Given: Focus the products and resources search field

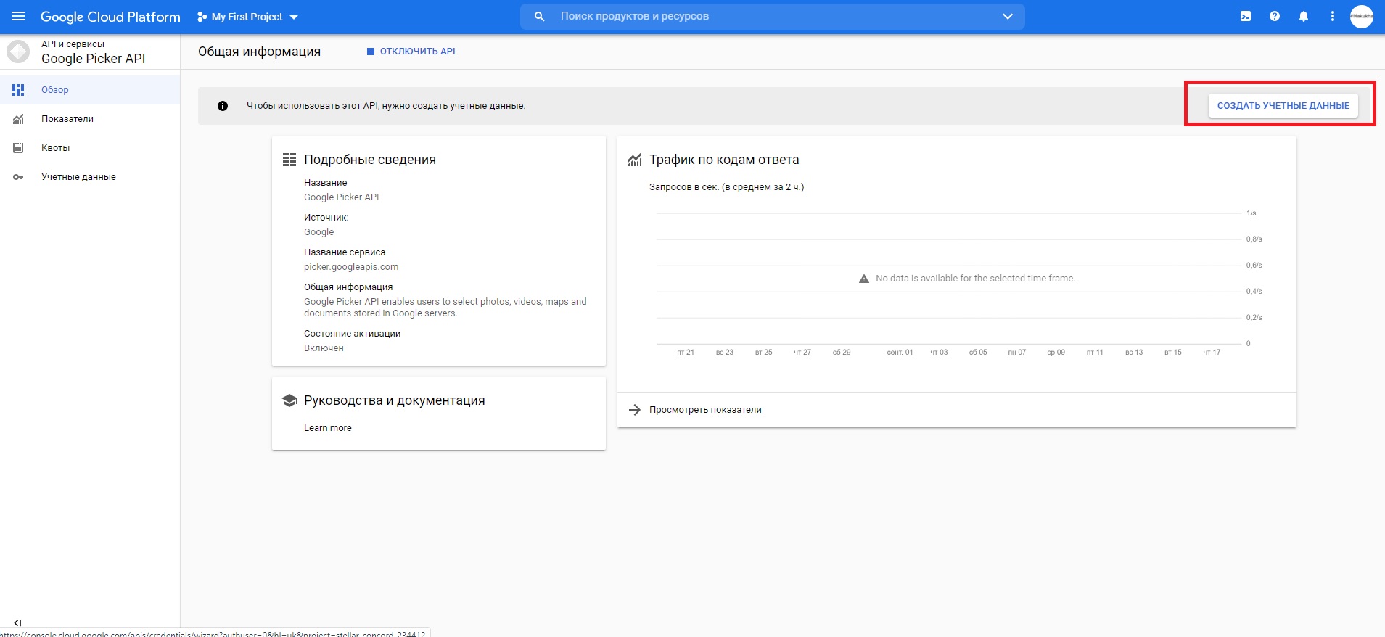Looking at the screenshot, I should tap(773, 16).
